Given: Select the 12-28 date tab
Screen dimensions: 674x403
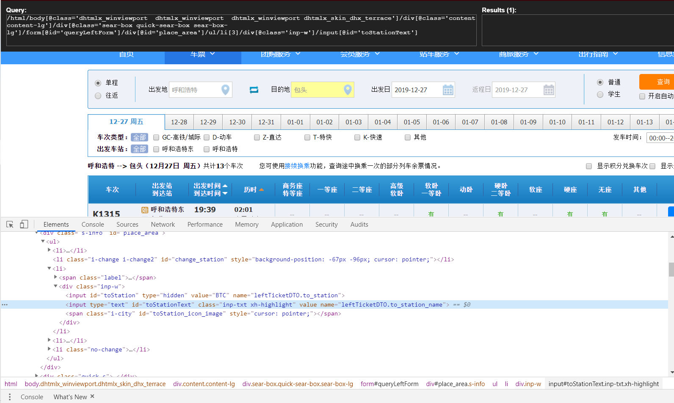Looking at the screenshot, I should [179, 122].
